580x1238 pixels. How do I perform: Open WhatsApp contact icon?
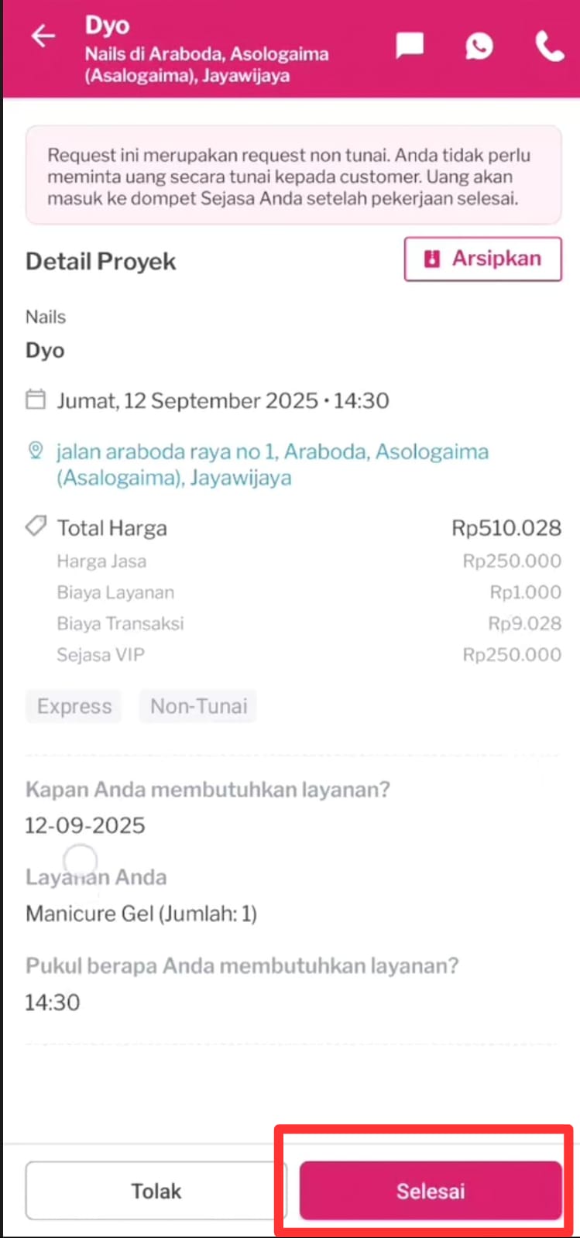479,46
